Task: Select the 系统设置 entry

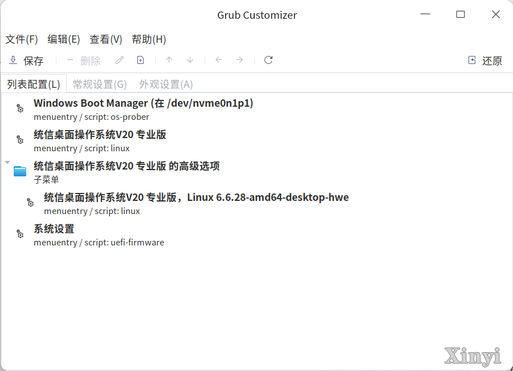Action: tap(256, 235)
